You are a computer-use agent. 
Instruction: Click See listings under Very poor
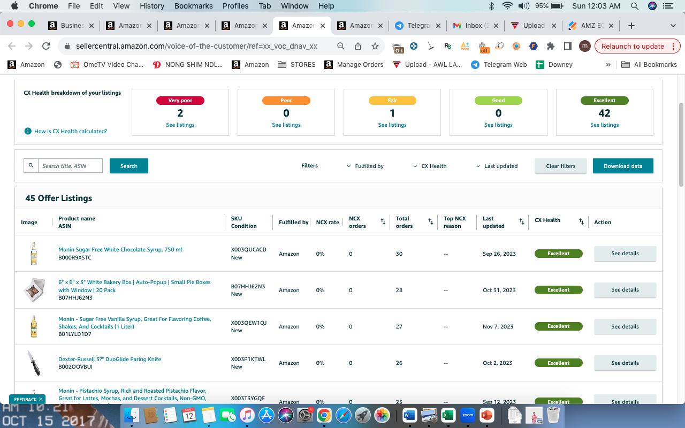pyautogui.click(x=180, y=125)
